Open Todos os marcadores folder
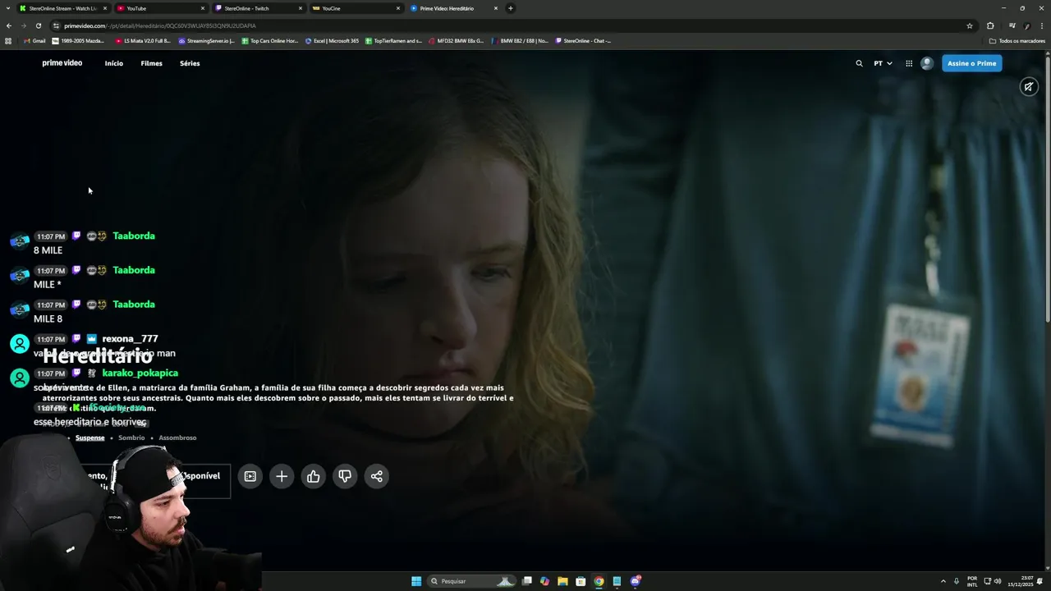 click(1017, 40)
